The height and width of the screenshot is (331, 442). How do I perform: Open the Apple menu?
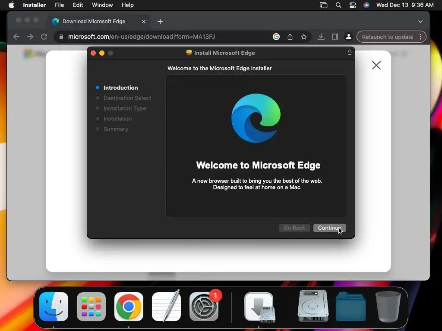tap(11, 5)
